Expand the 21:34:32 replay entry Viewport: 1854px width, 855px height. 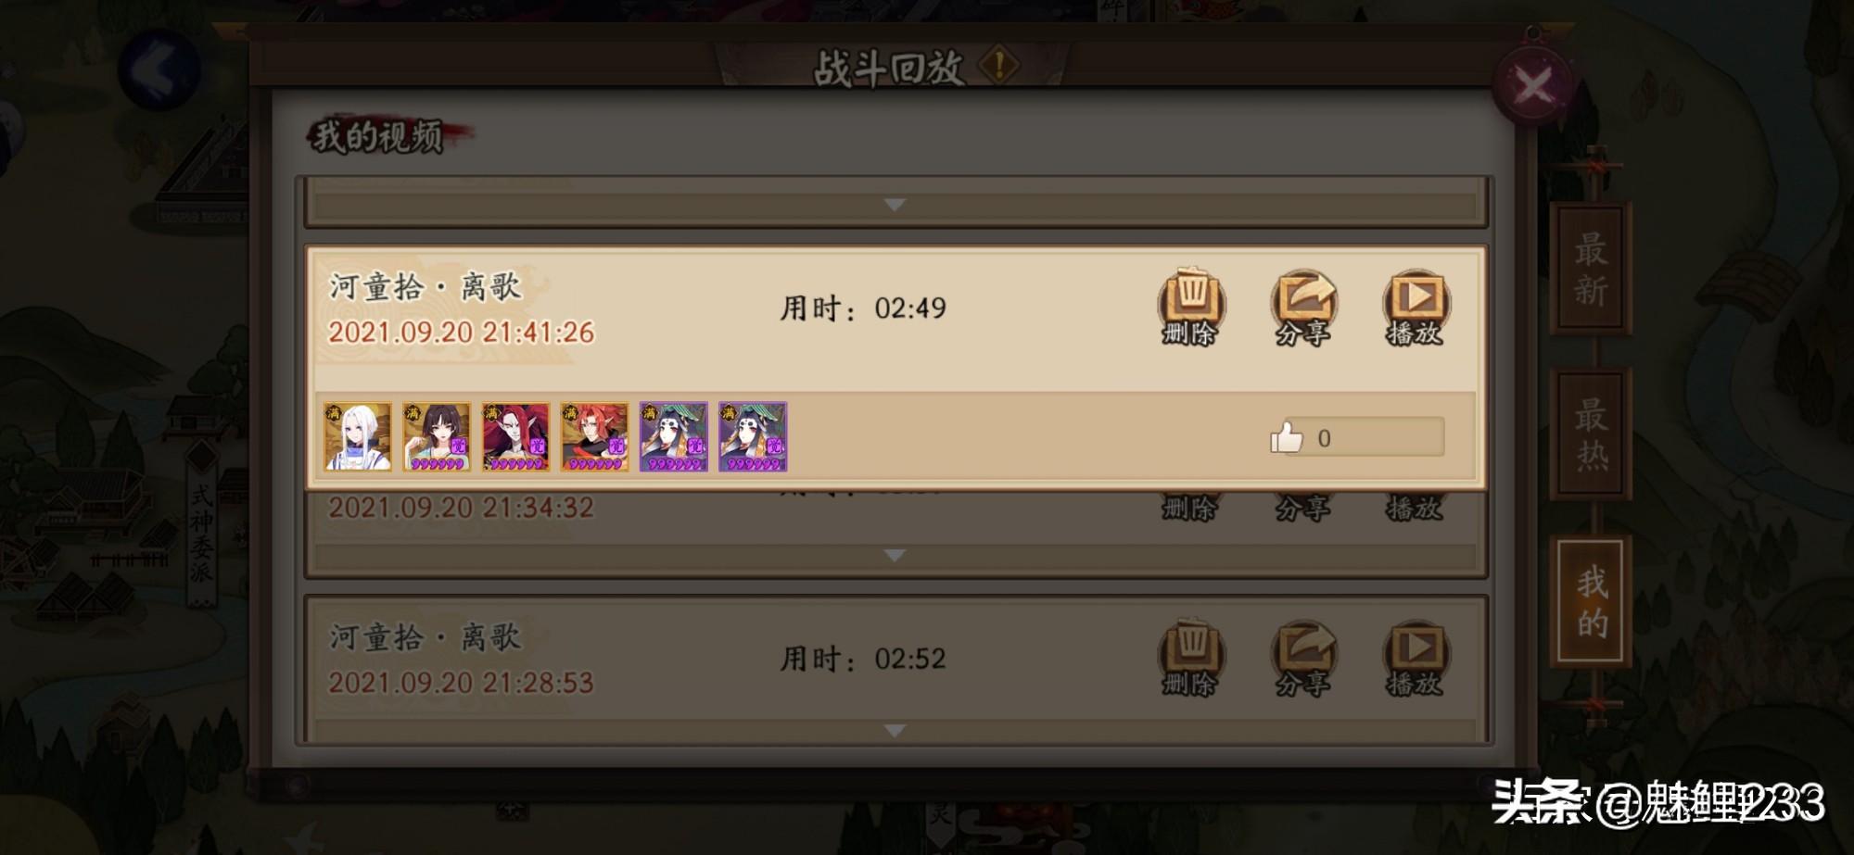895,556
